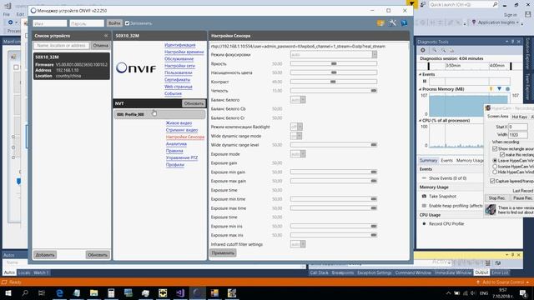Click Visual Studio notification flag icon
534x300 pixels.
point(411,4)
